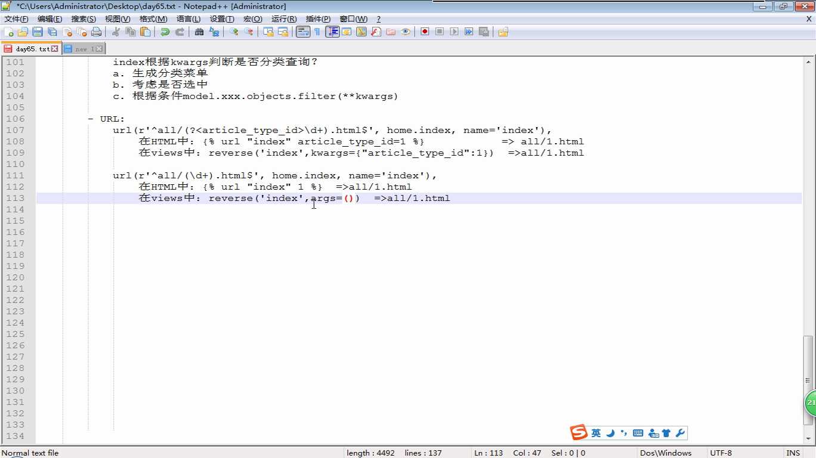Image resolution: width=816 pixels, height=458 pixels.
Task: Open Sogou soft keyboard icon
Action: coord(638,434)
